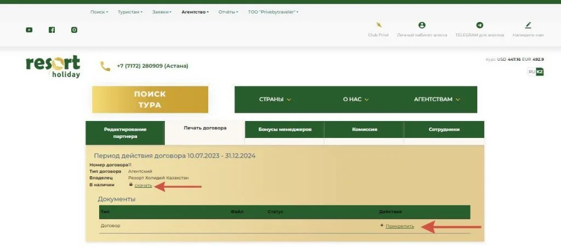Image resolution: width=561 pixels, height=248 pixels.
Task: Open the agent personal cabinet icon
Action: coord(422,25)
